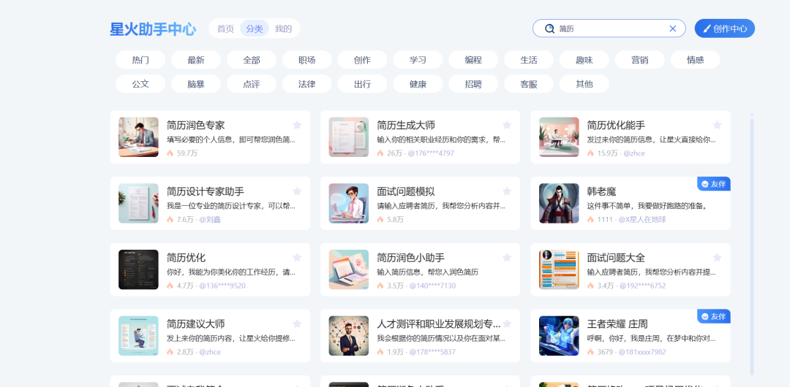Open 简历建议大师 avatar thumbnail
Screen dimensions: 790x387
click(x=138, y=336)
